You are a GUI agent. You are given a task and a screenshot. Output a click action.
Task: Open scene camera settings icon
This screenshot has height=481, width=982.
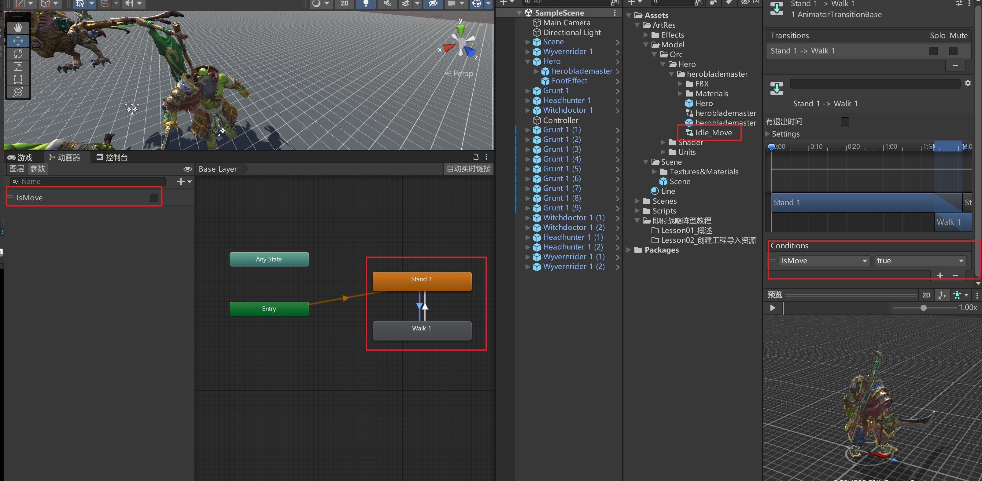451,3
